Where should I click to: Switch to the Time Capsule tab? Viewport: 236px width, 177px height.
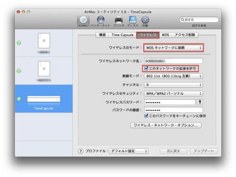[x=122, y=35]
